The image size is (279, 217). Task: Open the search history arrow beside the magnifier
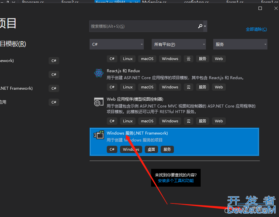205,26
